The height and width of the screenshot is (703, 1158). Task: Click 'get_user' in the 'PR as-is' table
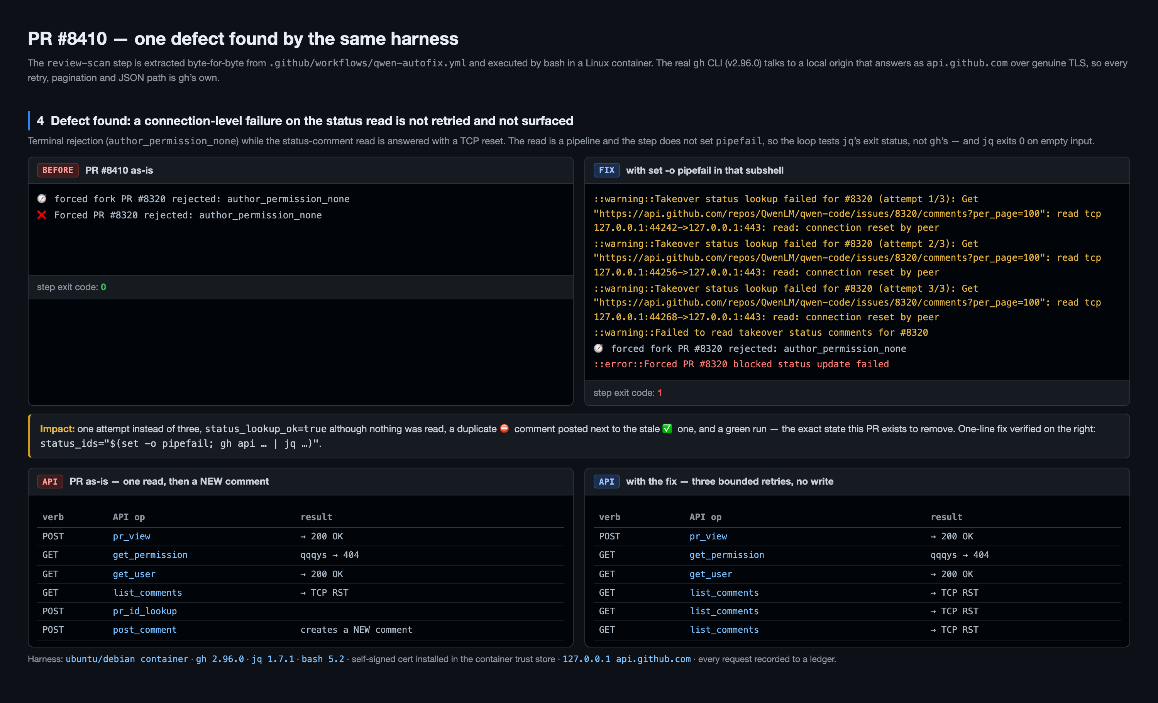click(134, 574)
